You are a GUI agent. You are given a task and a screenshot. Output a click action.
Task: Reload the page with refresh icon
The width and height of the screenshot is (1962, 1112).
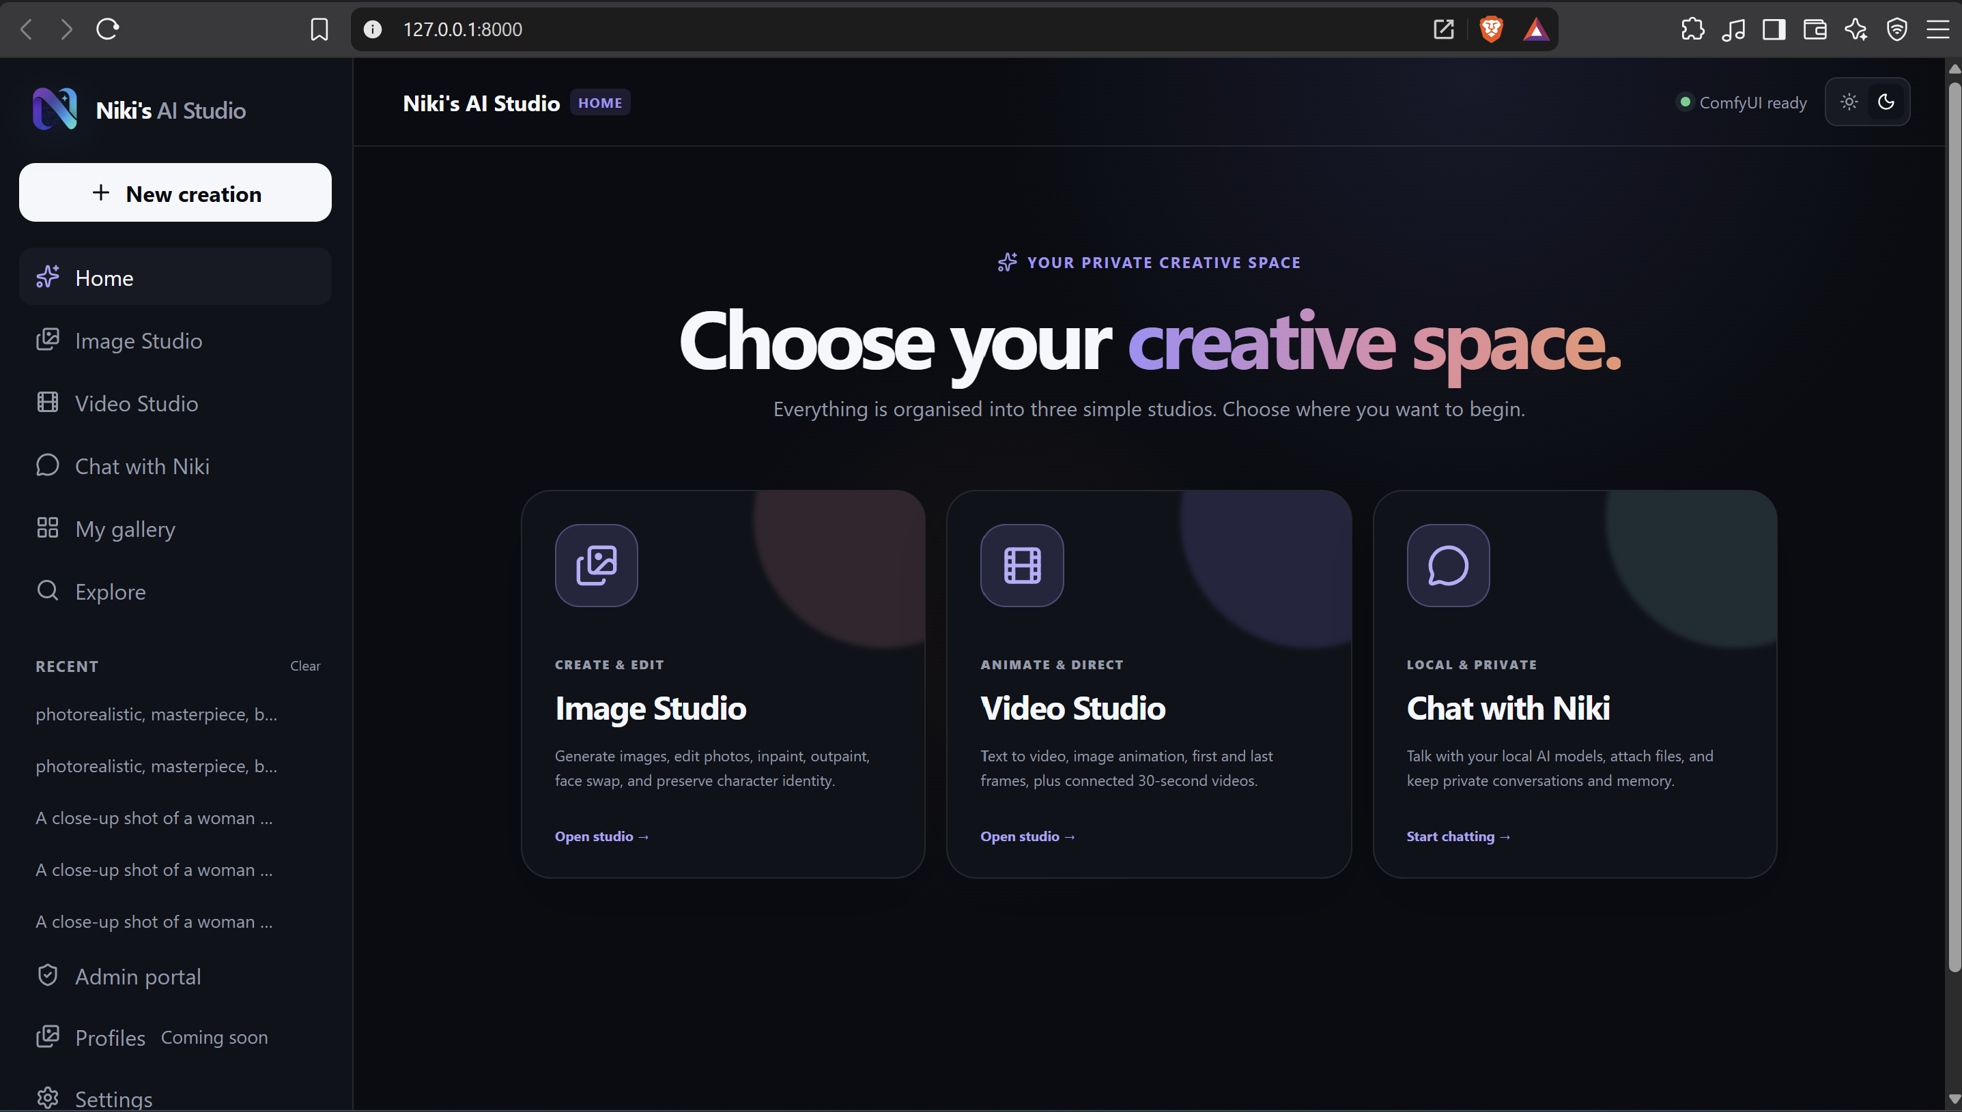[107, 29]
